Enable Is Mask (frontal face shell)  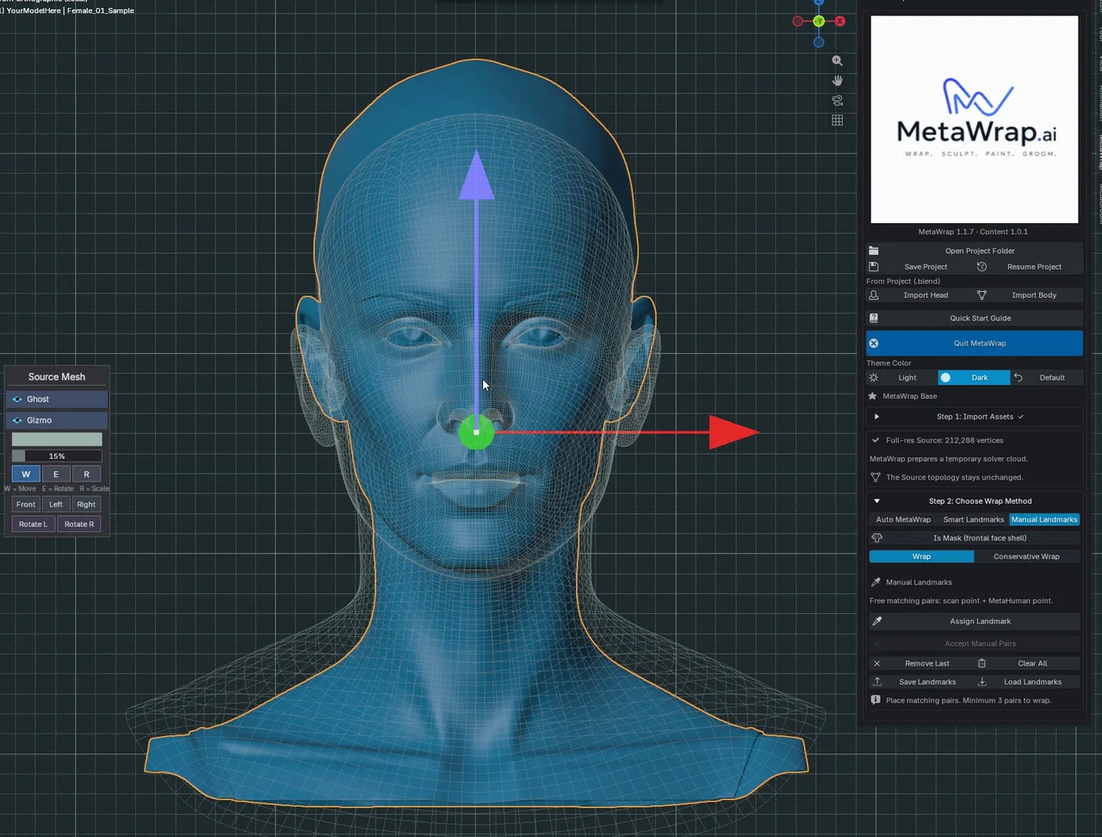coord(974,538)
